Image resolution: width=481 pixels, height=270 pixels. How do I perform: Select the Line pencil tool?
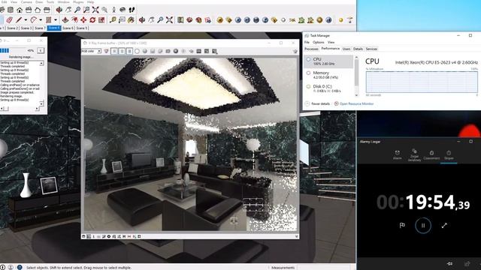pos(19,20)
